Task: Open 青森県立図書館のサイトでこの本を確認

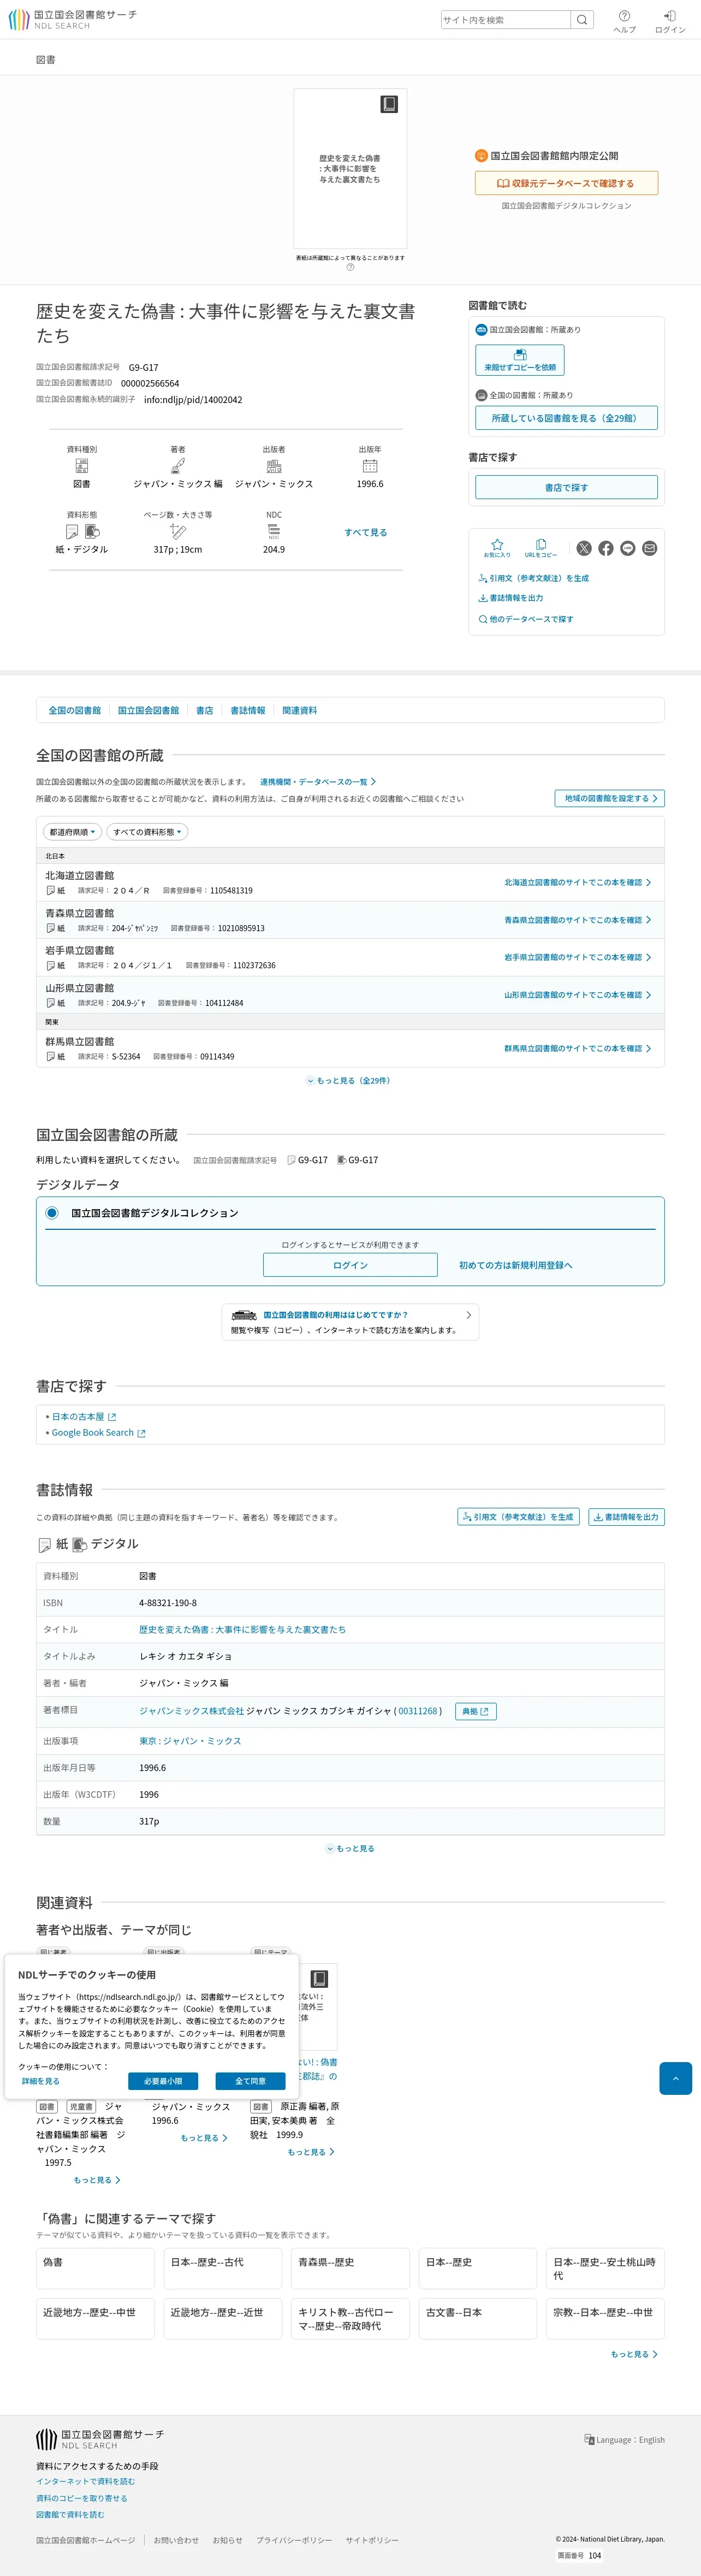Action: (577, 920)
